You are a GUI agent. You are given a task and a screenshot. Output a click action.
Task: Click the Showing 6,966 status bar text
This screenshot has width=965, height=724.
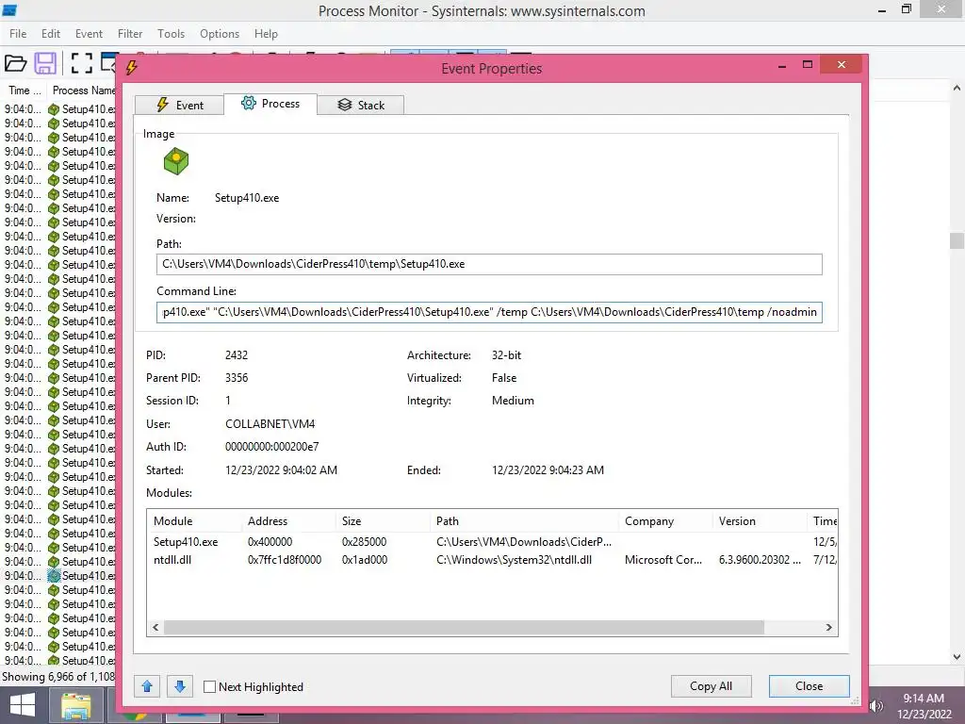tap(57, 677)
